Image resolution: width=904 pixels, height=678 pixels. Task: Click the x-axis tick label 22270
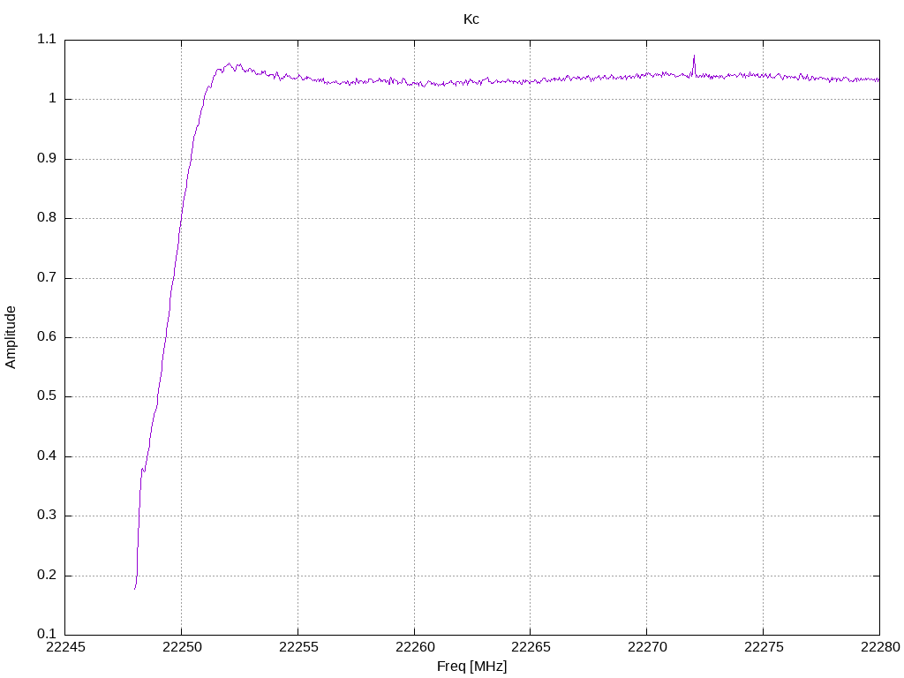pyautogui.click(x=647, y=647)
